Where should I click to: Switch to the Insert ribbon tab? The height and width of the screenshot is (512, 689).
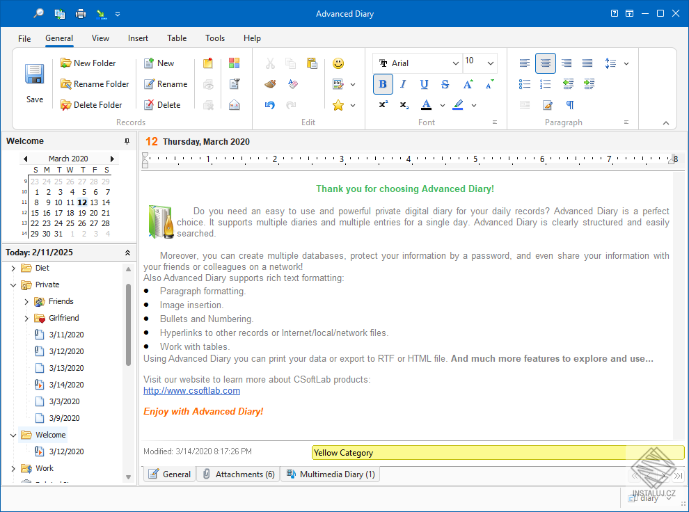click(138, 38)
